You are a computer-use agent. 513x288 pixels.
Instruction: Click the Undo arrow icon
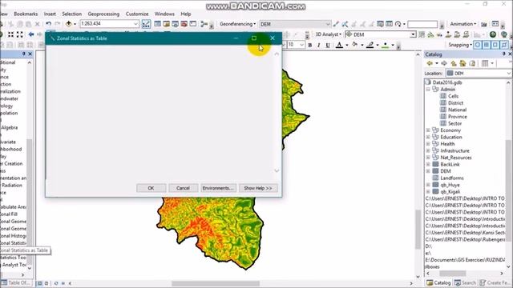tap(48, 24)
